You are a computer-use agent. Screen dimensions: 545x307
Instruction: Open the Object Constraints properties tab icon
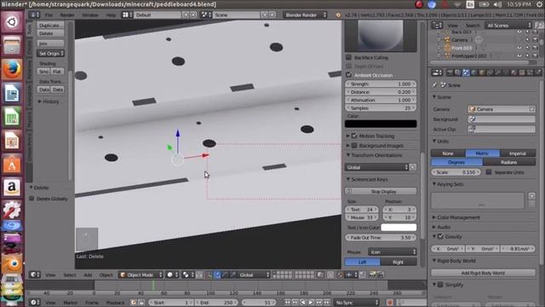point(490,72)
